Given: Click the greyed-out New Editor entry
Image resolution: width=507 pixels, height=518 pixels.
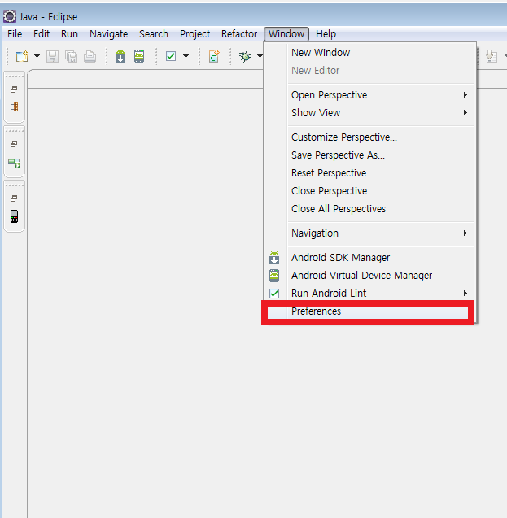Looking at the screenshot, I should click(370, 71).
